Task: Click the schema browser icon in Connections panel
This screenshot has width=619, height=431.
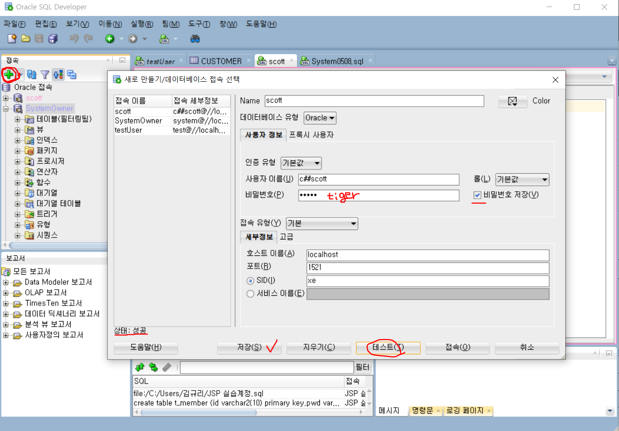Action: (58, 74)
